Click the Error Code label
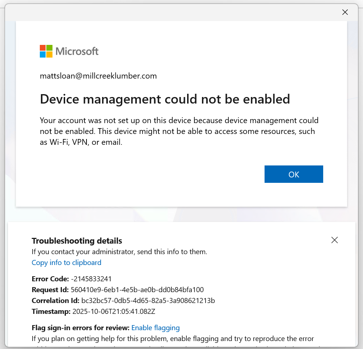Viewport: 363px width, 349px height. (50, 279)
